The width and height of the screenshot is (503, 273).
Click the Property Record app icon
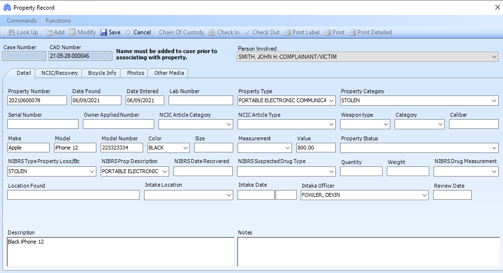tap(7, 7)
